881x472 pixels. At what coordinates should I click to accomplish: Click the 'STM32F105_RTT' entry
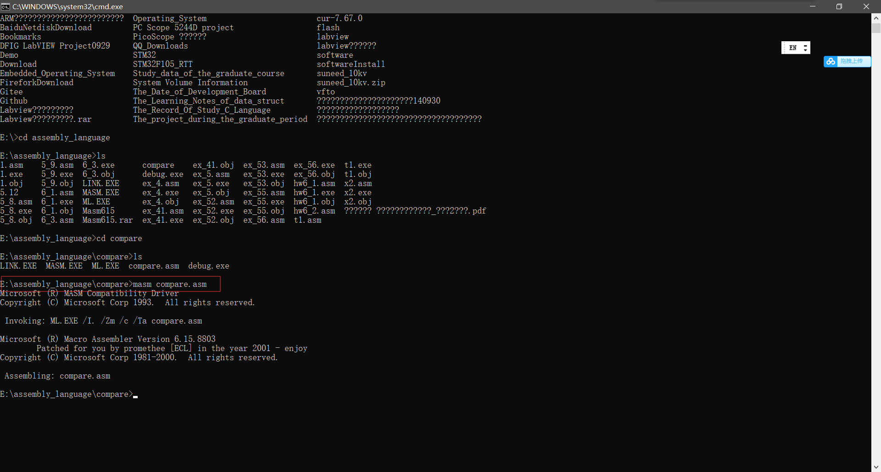tap(163, 64)
